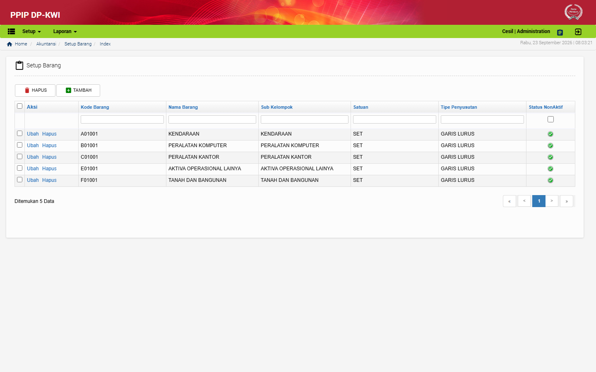
Task: Click the TAMBAH button to add an item
Action: coord(78,91)
